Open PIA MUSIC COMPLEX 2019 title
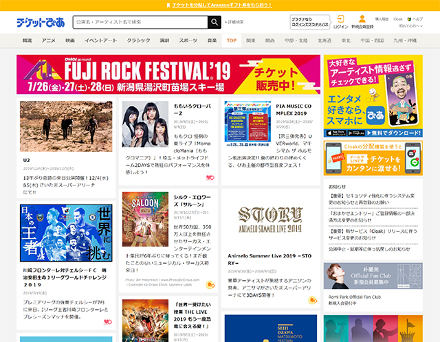Viewport: 440px width, 342px height. [x=294, y=110]
